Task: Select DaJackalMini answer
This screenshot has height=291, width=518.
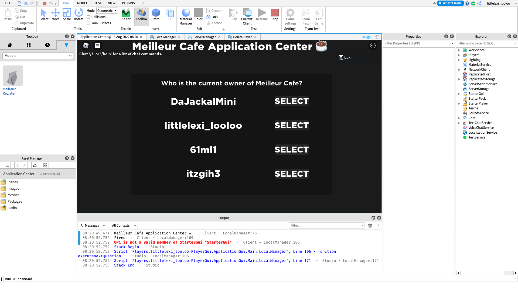Action: coord(292,101)
